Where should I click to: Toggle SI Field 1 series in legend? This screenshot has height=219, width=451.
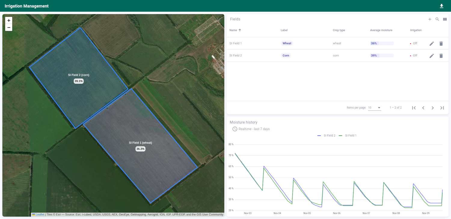348,136
